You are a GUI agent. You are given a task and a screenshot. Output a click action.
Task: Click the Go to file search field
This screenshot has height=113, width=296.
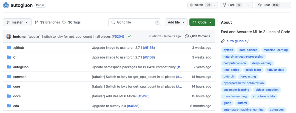[135, 22]
